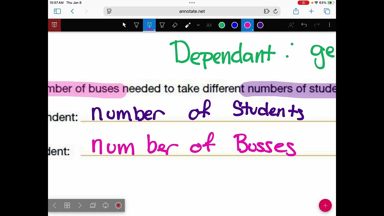Click the battery 63% indicator
Viewport: 384px width, 216px height.
pos(327,3)
